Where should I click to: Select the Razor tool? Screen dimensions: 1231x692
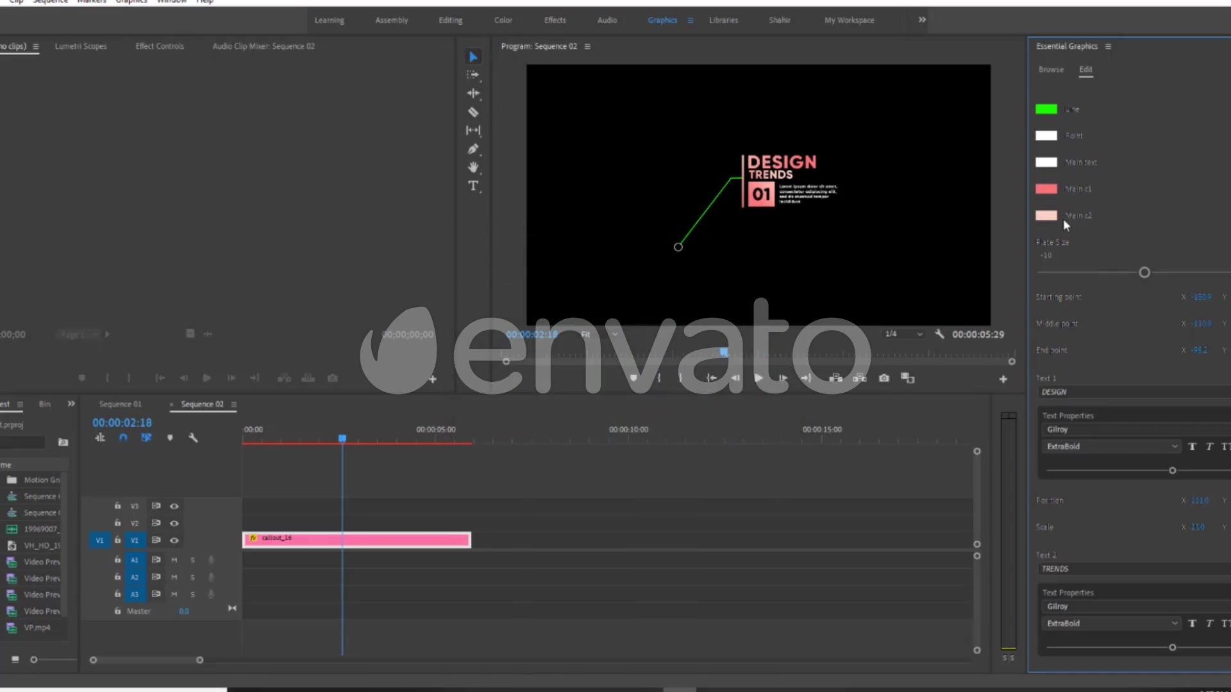pyautogui.click(x=473, y=112)
